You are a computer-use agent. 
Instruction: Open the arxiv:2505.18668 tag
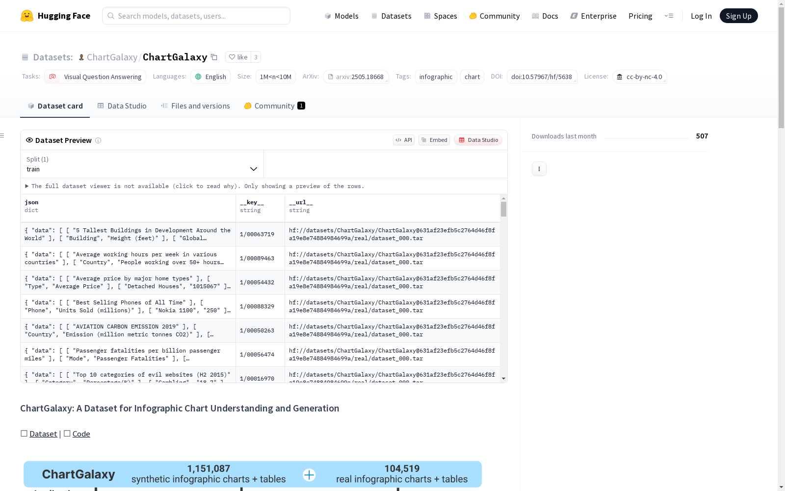(x=356, y=77)
